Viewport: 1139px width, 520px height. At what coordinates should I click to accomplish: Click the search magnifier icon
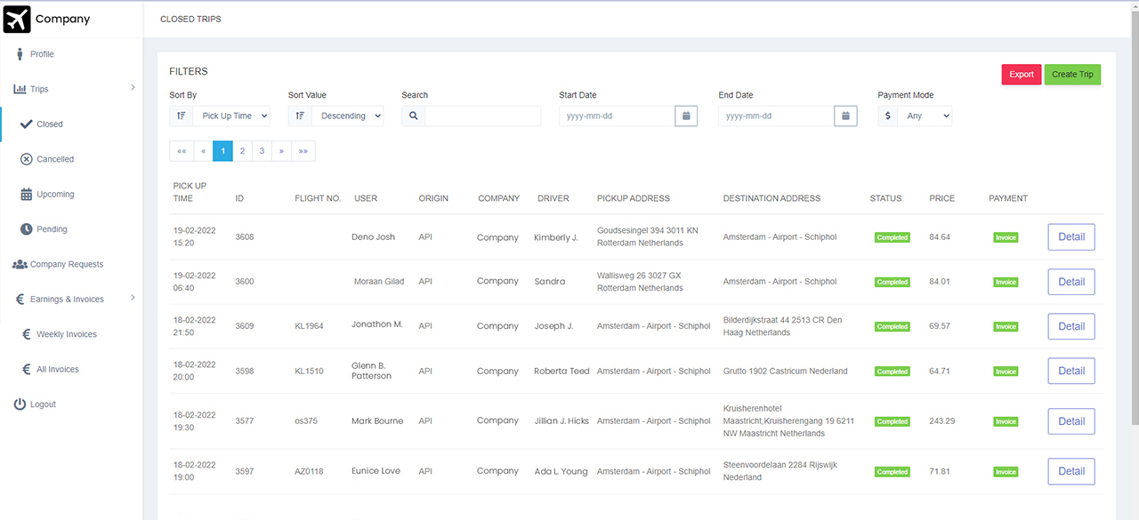coord(414,116)
